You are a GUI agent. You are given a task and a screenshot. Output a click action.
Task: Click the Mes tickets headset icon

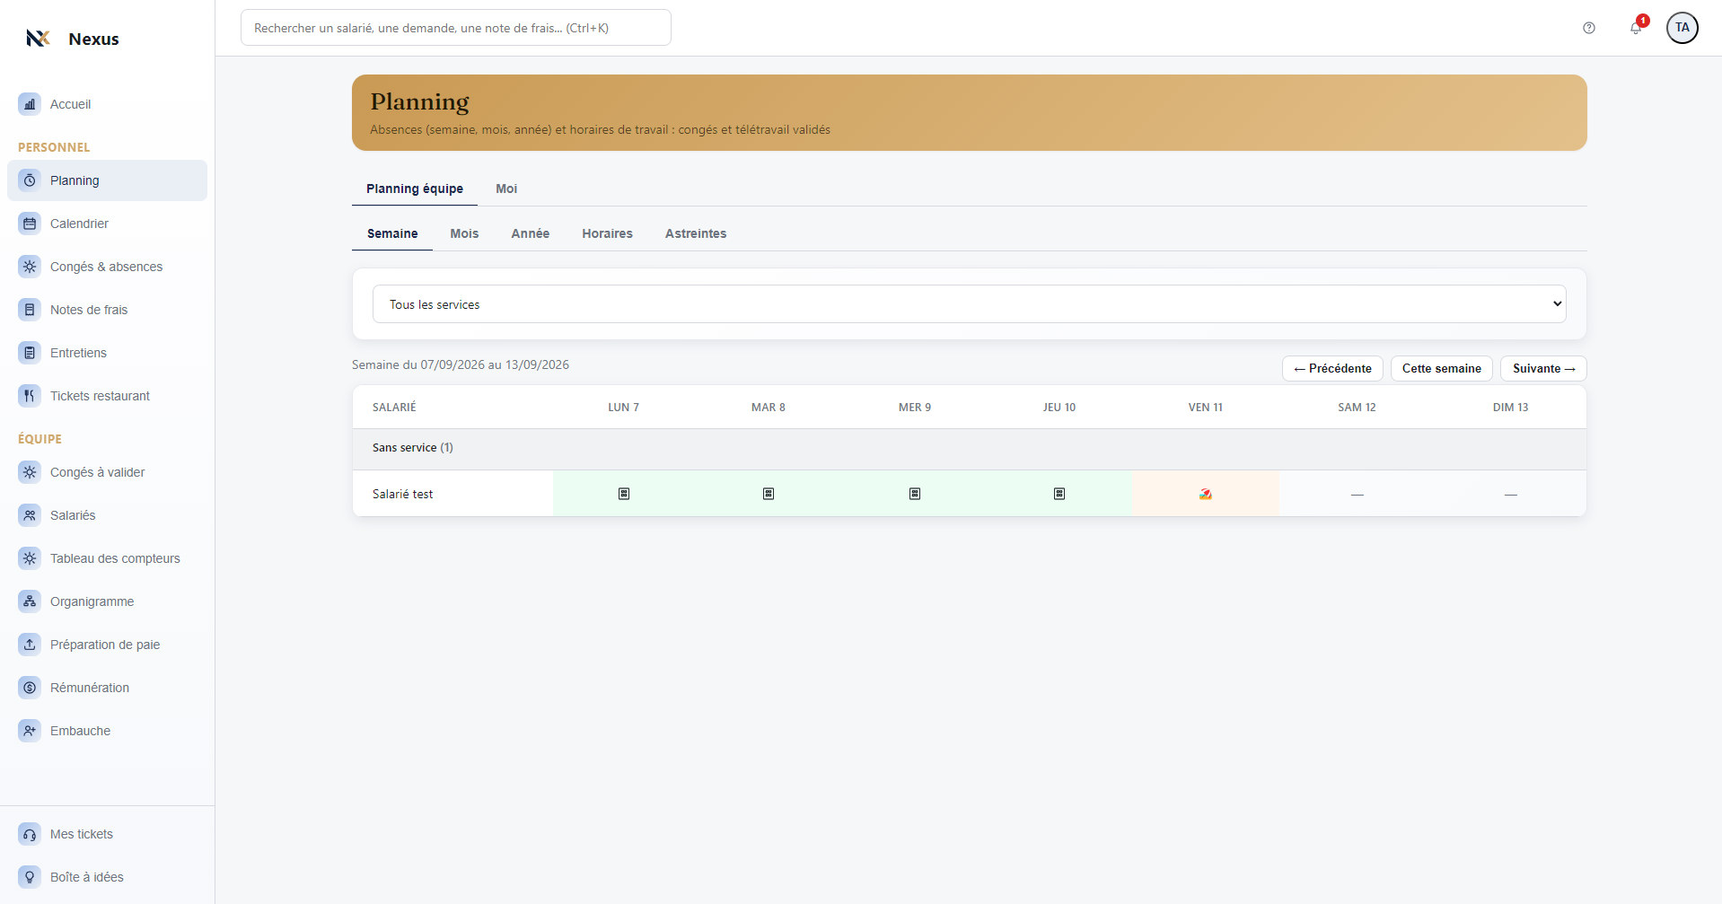(x=30, y=834)
